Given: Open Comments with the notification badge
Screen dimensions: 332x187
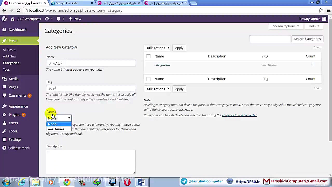Looking at the screenshot, I should click(17, 95).
